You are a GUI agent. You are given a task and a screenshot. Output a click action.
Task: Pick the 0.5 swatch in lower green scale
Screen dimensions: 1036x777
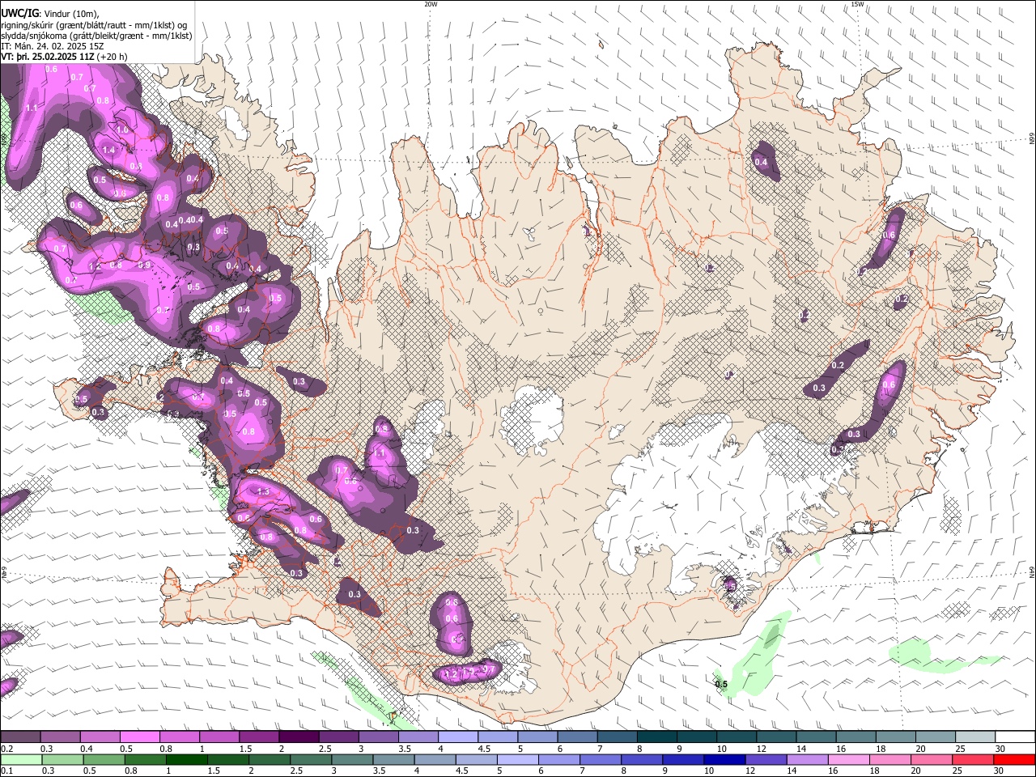click(104, 759)
